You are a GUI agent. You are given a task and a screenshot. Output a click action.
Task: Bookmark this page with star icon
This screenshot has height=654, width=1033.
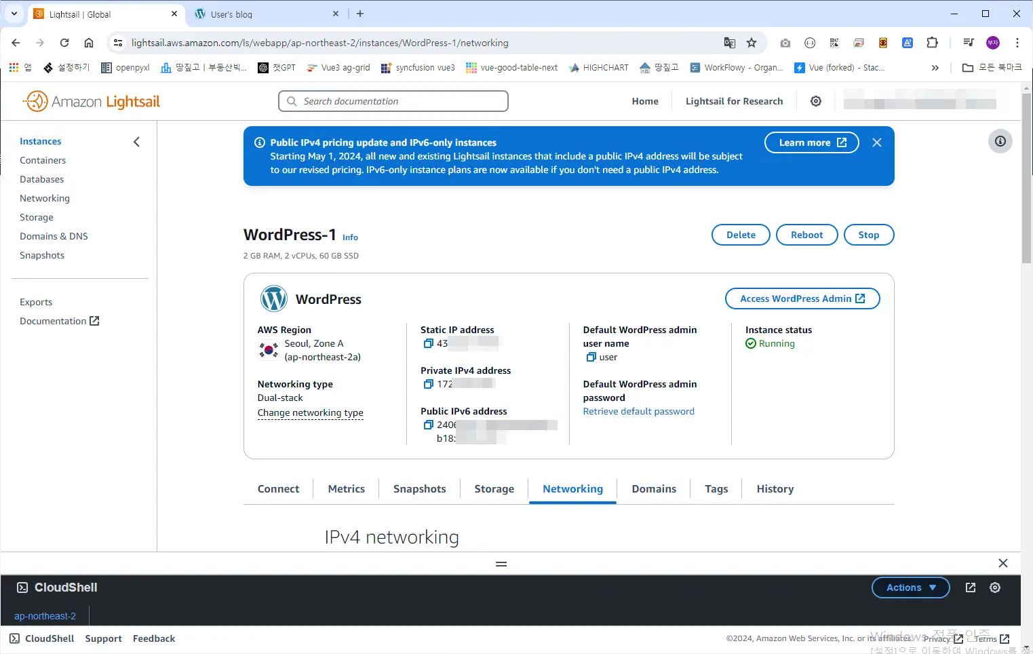(x=752, y=43)
